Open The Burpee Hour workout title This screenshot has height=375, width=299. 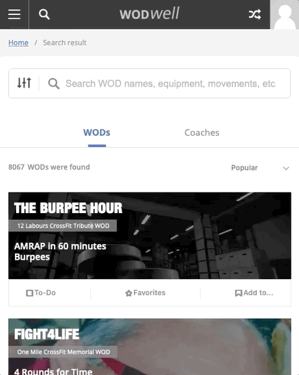68,208
